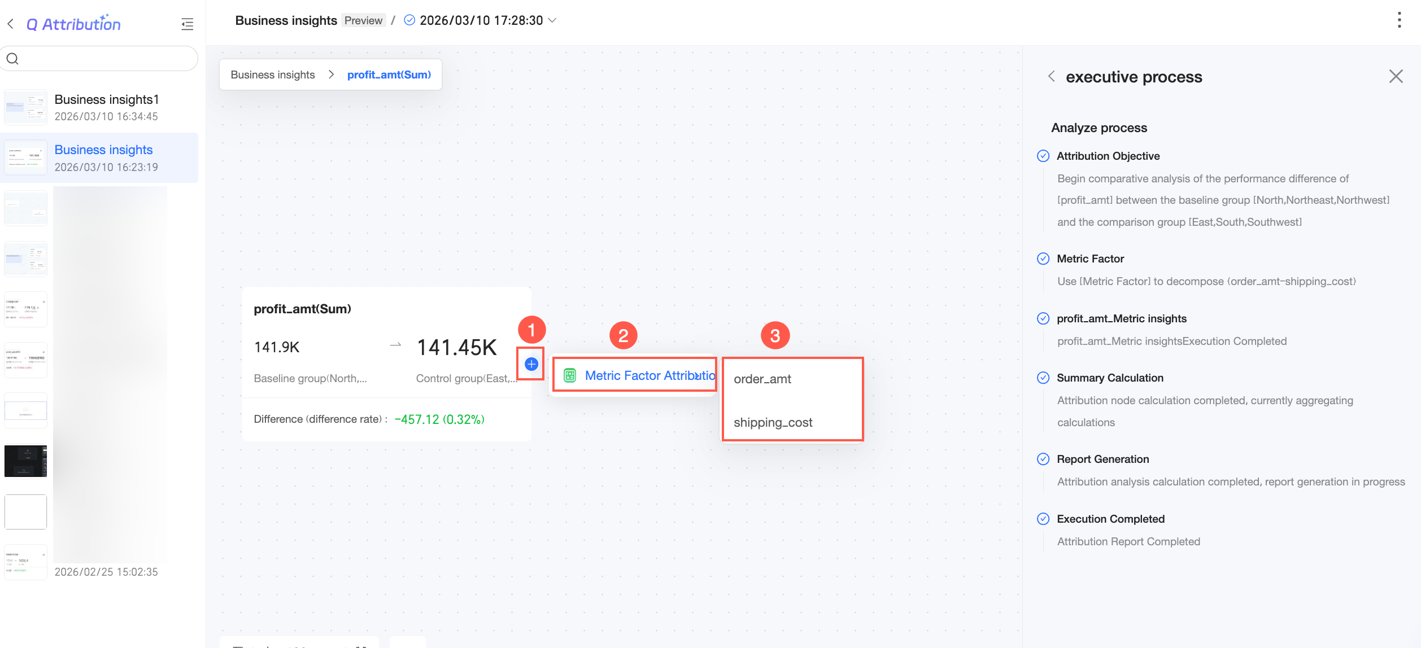
Task: Click the Summary Calculation step title
Action: pyautogui.click(x=1110, y=378)
